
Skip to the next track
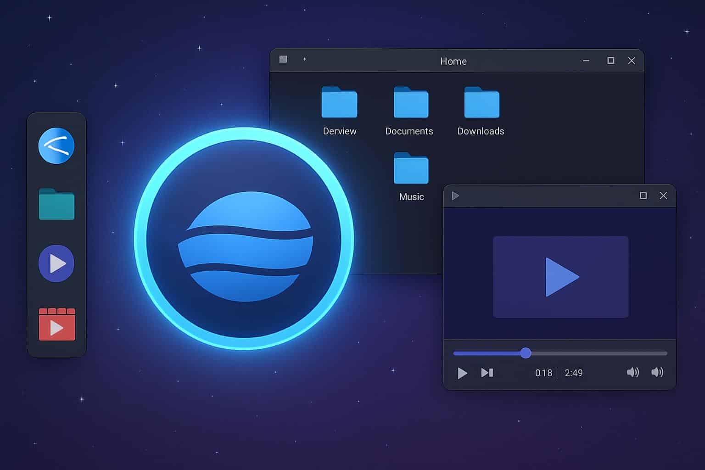487,373
